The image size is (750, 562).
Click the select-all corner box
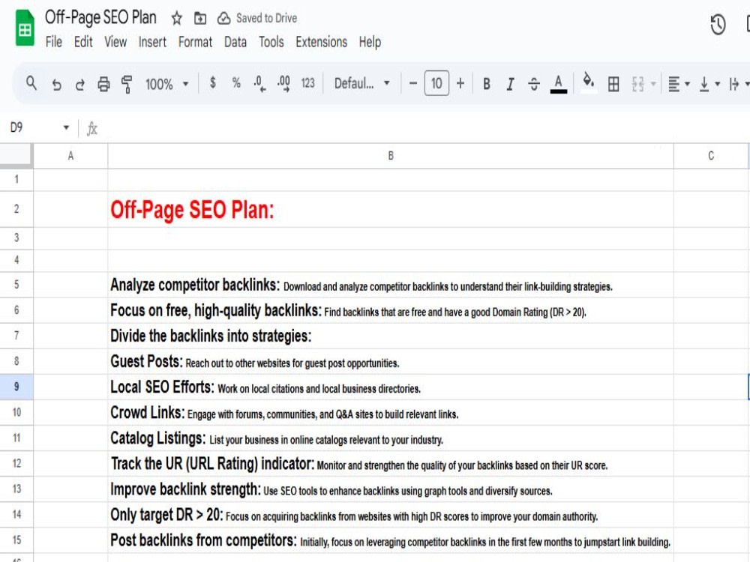[16, 156]
